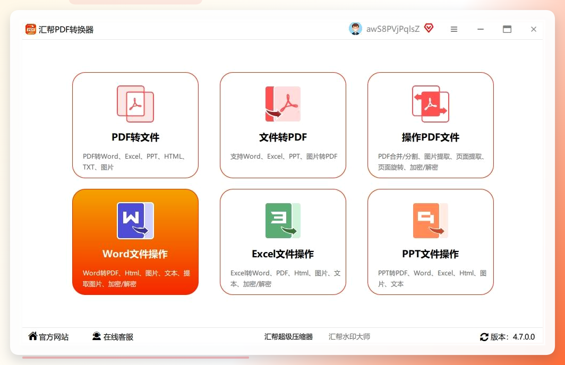Viewport: 565px width, 365px height.
Task: Click the PDF转文件 card title
Action: click(x=135, y=137)
